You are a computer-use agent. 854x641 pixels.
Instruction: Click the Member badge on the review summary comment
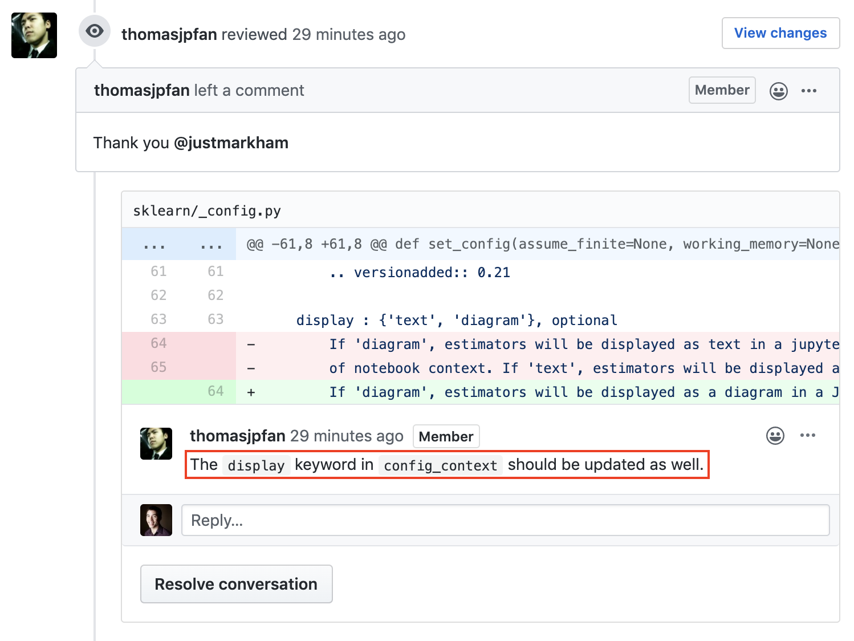[x=722, y=90]
